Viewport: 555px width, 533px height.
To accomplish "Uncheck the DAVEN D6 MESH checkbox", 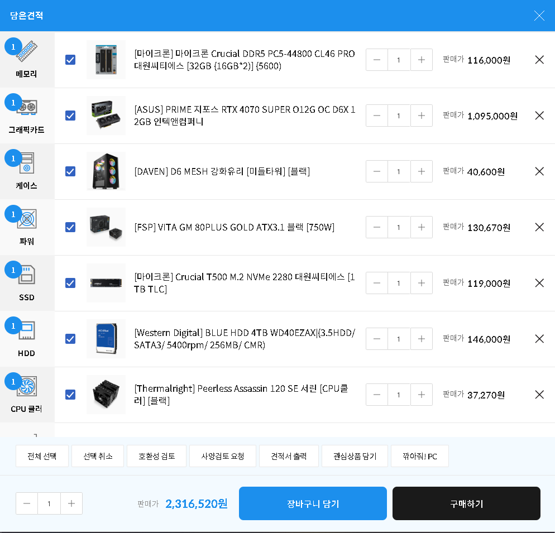I will coord(70,171).
